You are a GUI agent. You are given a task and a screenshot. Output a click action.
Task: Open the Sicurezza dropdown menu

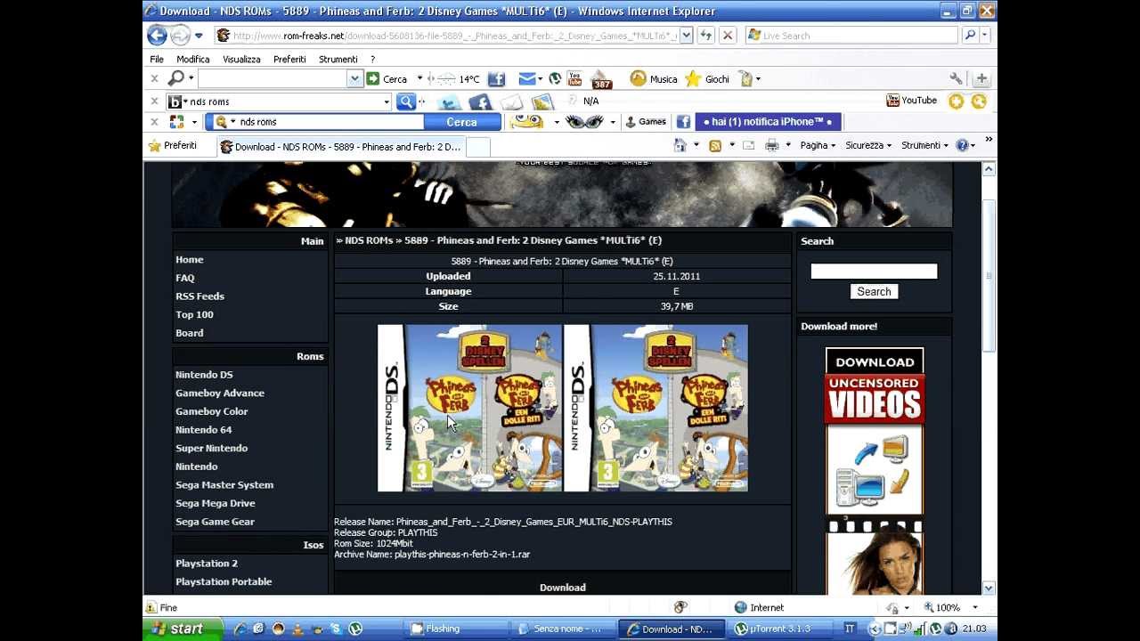(x=868, y=145)
